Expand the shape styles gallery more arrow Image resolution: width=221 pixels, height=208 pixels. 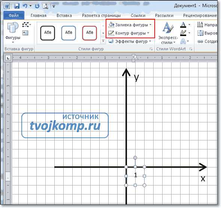(x=103, y=41)
